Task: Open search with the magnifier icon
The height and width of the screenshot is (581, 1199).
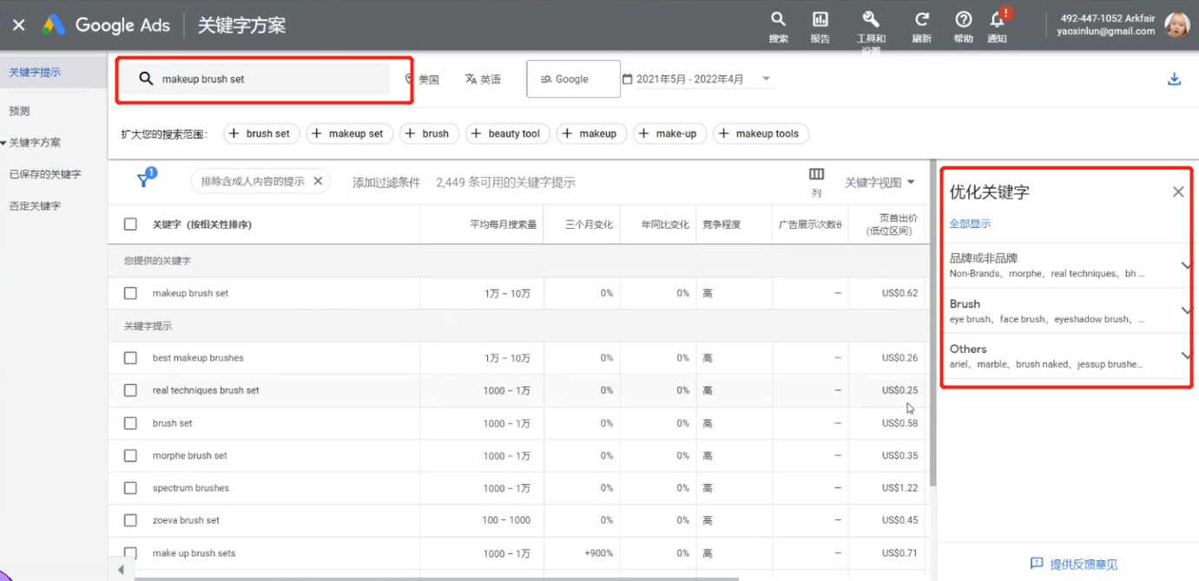Action: coord(778,17)
